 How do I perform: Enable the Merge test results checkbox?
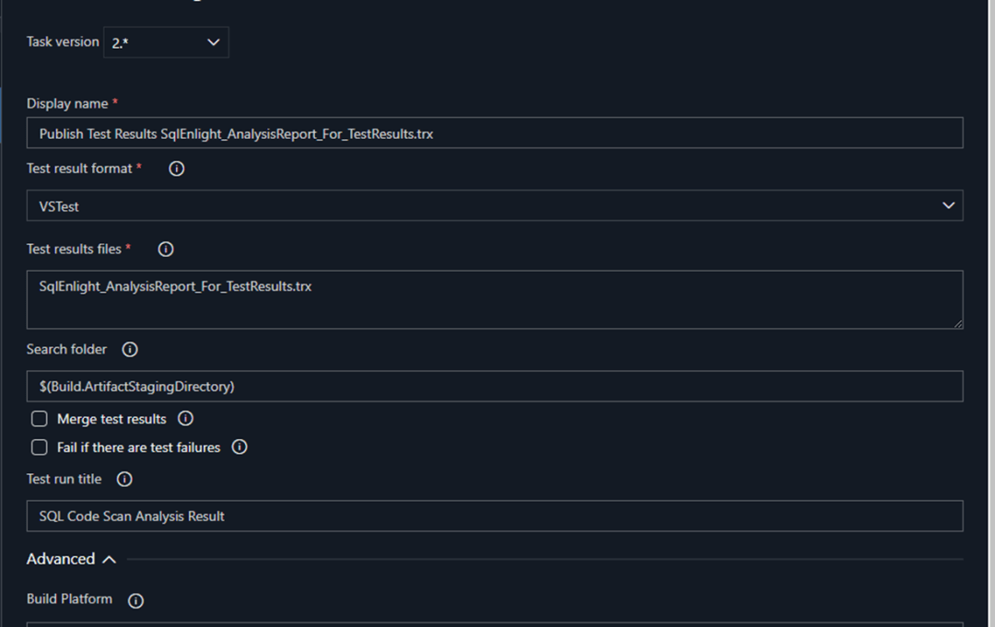coord(40,419)
